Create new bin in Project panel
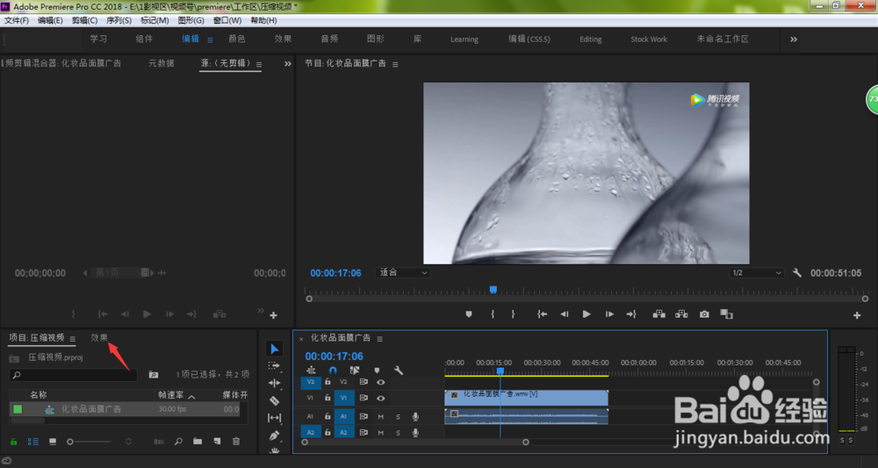Screen dimensions: 878x468 [x=198, y=442]
